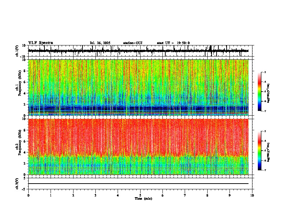The image size is (284, 219).
Task: Click the "5" tick on the time axis
Action: click(140, 195)
